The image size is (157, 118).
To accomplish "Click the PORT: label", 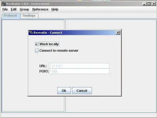I will pos(44,71).
